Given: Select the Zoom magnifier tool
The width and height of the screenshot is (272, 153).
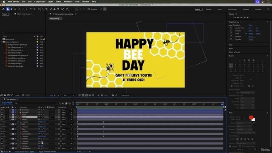Looking at the screenshot, I should point(15,9).
